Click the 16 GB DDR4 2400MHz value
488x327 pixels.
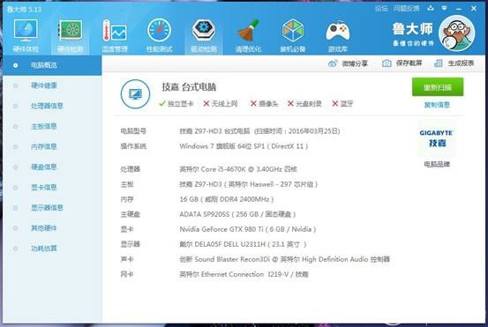[227, 199]
